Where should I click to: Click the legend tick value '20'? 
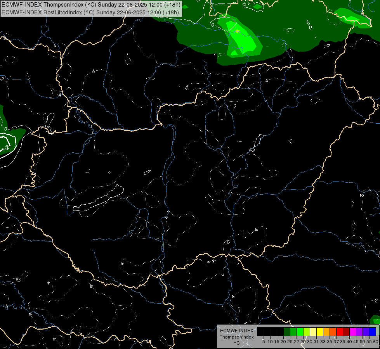point(283,342)
